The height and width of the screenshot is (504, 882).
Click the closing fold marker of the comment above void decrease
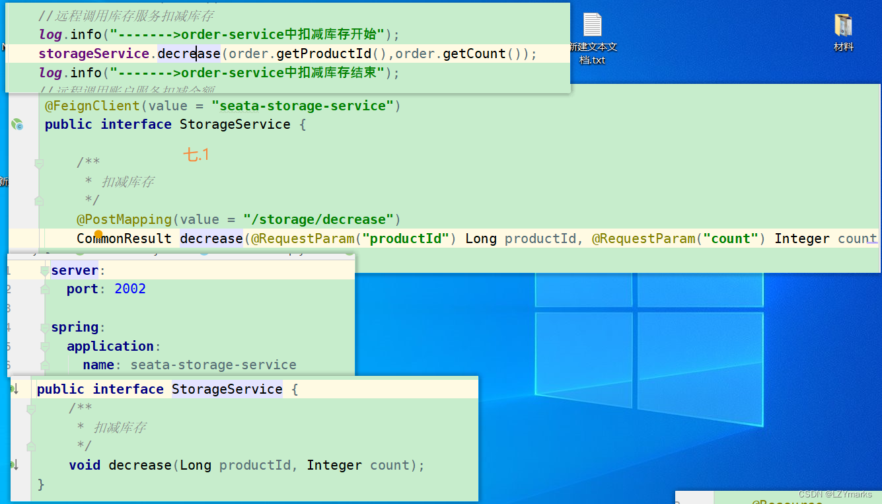[30, 447]
